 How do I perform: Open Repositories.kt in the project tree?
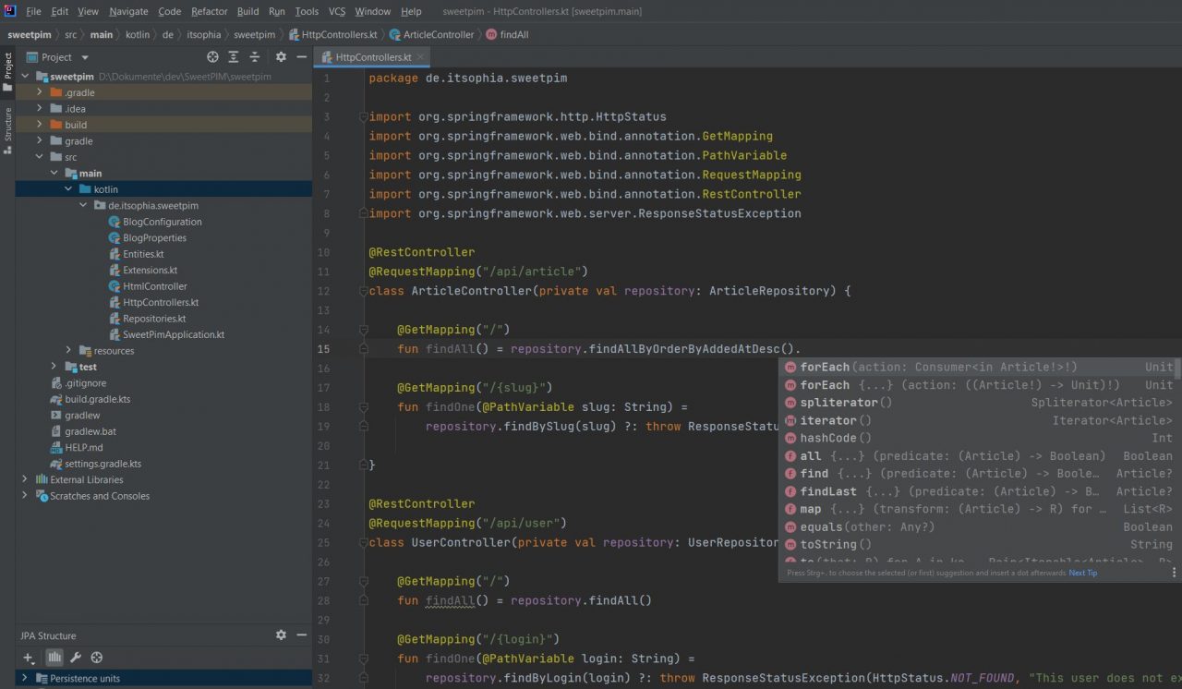coord(154,319)
